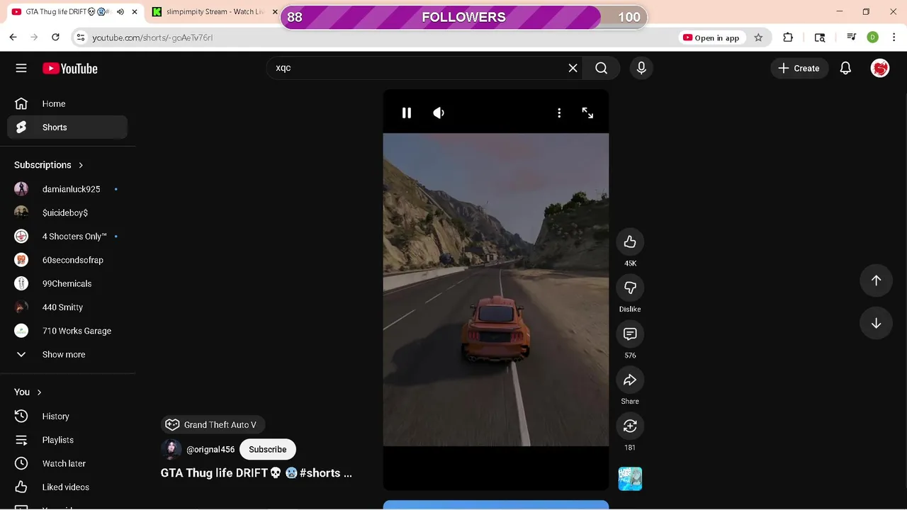Click the address bar URL youtube.com/shorts
Viewport: 907px width, 510px height.
pyautogui.click(x=152, y=38)
